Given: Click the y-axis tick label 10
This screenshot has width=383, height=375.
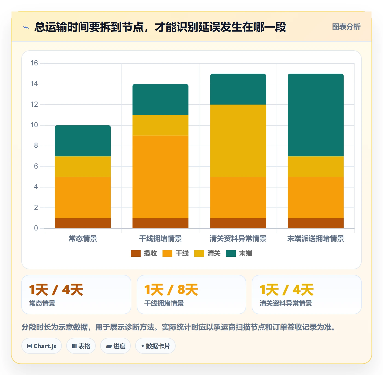Looking at the screenshot, I should 34,125.
